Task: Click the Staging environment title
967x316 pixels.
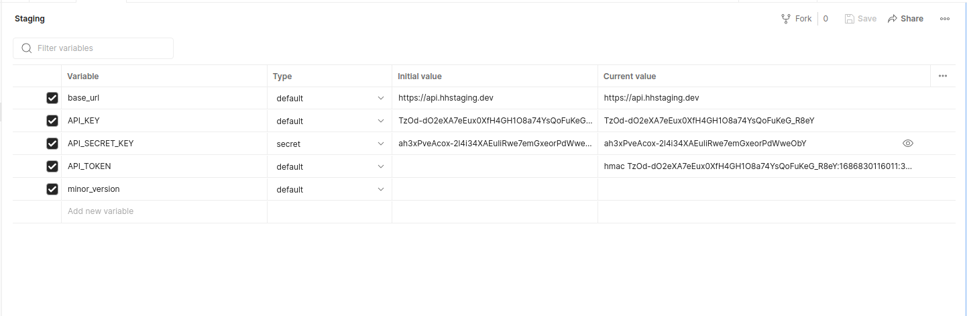Action: click(x=30, y=19)
